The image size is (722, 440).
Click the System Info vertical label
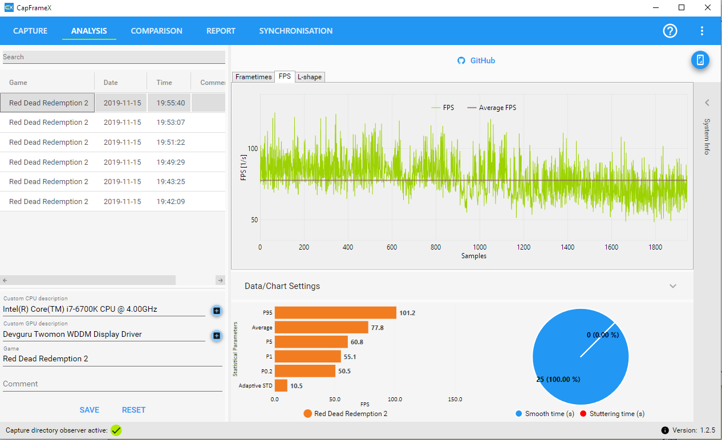(707, 137)
